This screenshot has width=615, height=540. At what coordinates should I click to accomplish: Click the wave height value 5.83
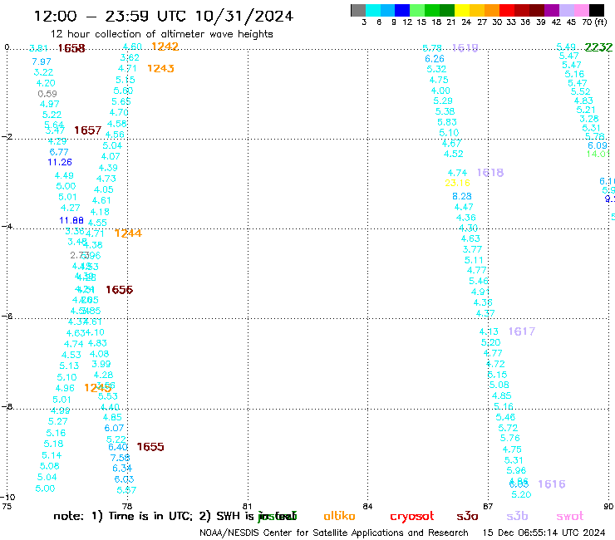point(447,122)
